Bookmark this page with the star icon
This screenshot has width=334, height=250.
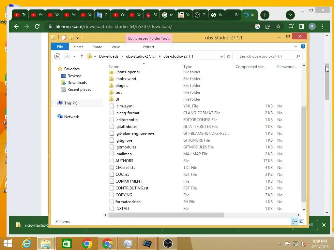[278, 26]
